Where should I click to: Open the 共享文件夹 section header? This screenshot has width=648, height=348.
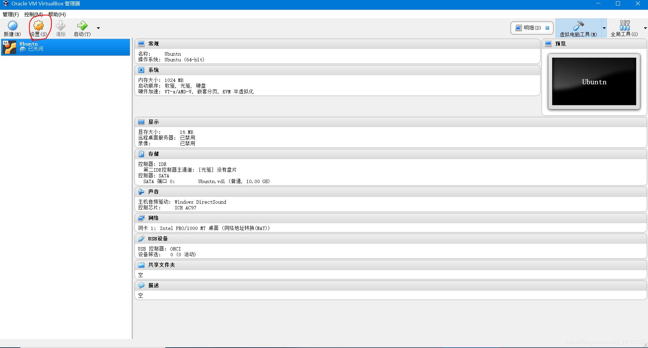162,265
